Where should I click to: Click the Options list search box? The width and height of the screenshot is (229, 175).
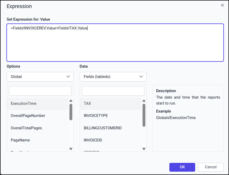click(x=40, y=91)
